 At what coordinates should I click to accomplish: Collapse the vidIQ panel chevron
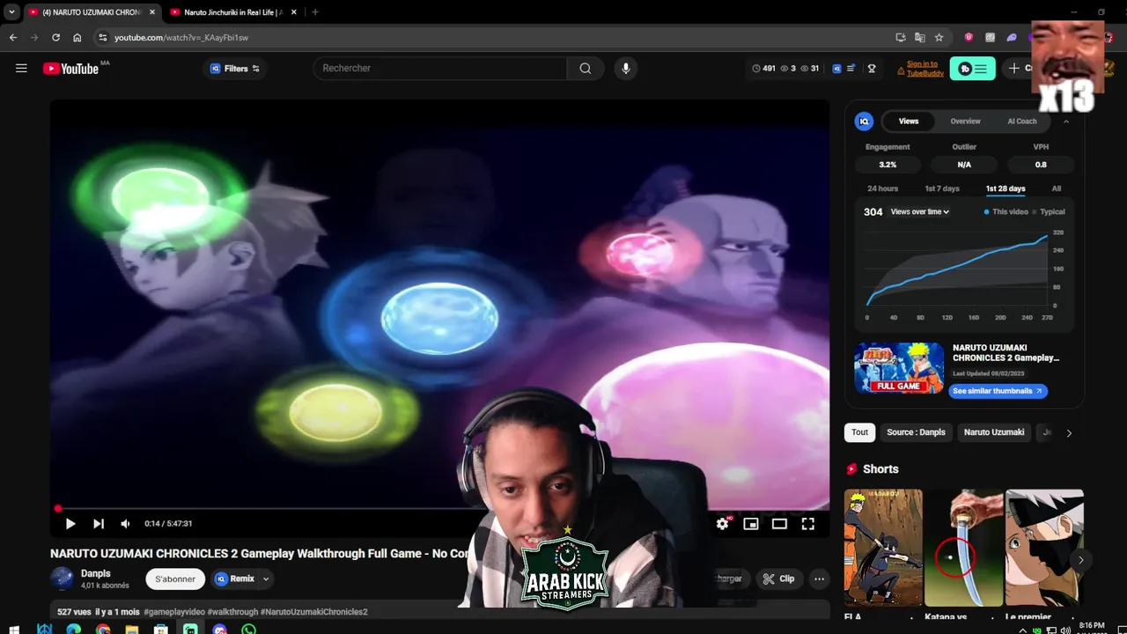point(1066,121)
